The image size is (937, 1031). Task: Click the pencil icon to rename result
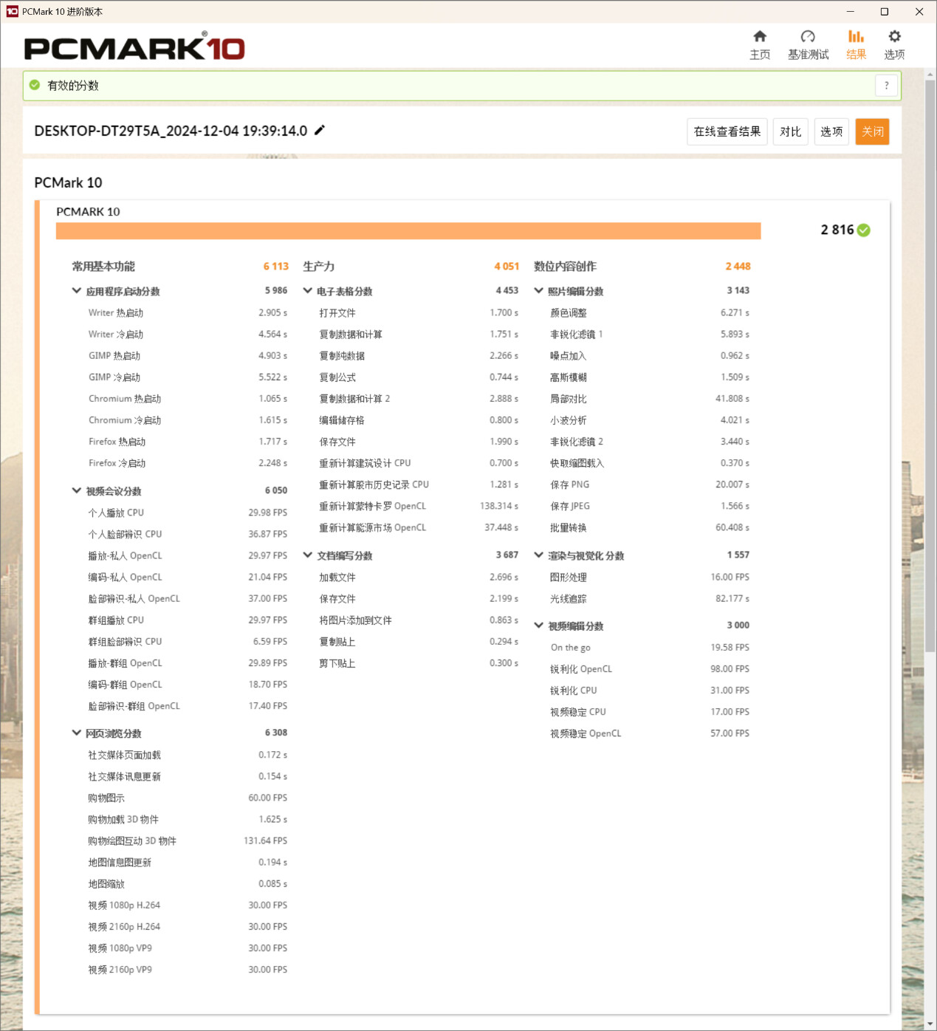[320, 131]
